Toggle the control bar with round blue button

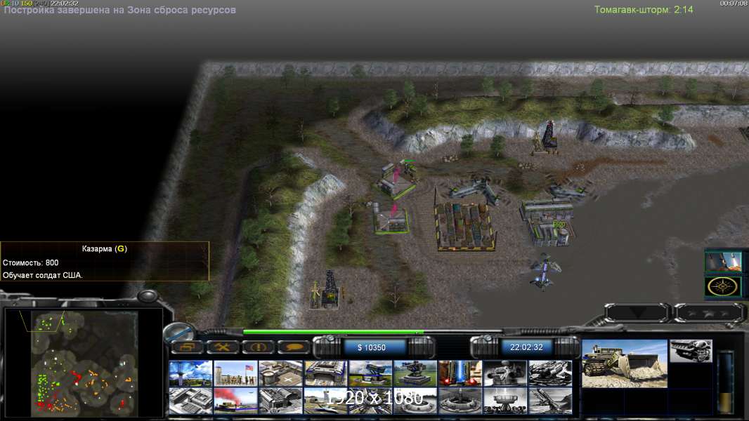(179, 333)
